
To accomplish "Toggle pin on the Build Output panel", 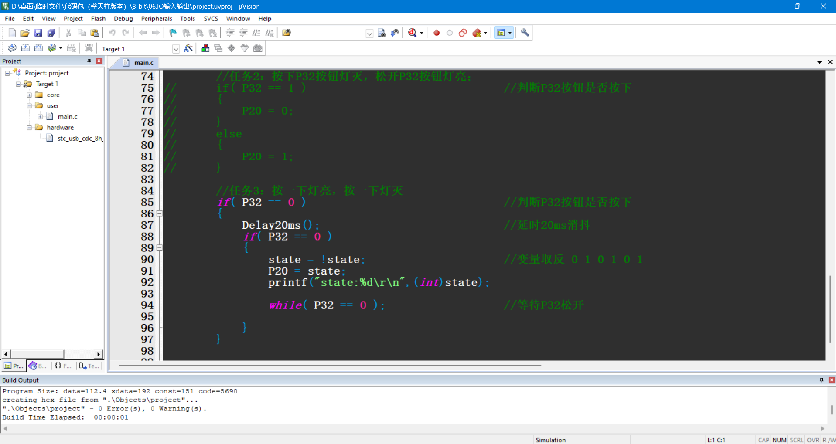I will (x=822, y=380).
